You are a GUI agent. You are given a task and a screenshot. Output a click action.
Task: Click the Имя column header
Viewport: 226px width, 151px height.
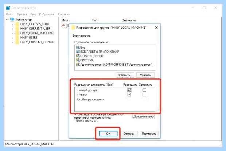(65, 20)
